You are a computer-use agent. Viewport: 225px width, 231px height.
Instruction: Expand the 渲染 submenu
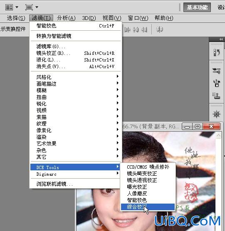pos(76,137)
